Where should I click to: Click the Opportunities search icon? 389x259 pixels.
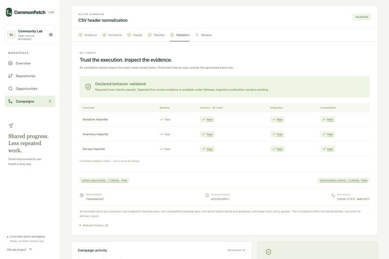pyautogui.click(x=10, y=88)
